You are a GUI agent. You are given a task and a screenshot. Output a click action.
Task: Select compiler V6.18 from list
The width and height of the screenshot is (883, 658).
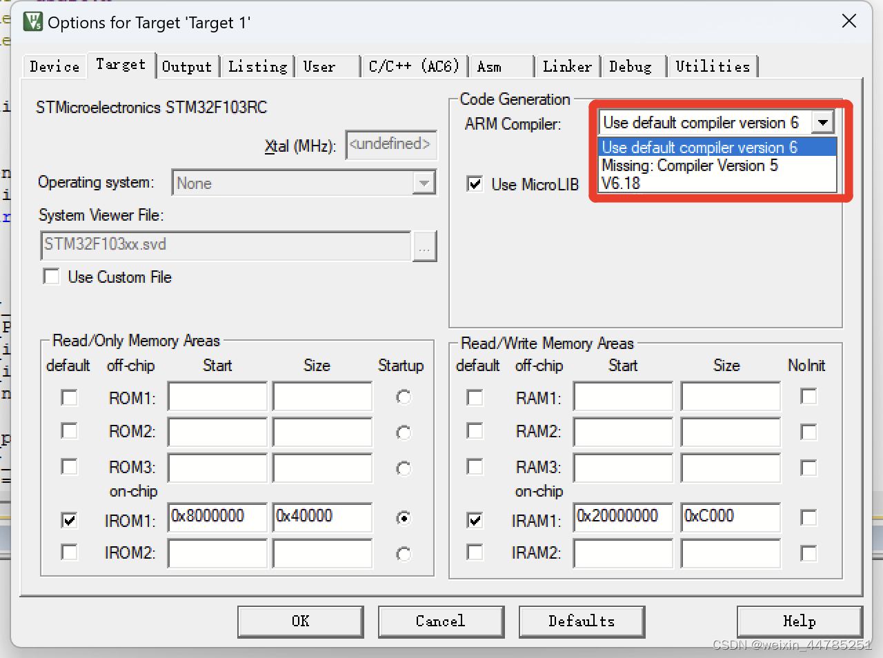point(717,183)
